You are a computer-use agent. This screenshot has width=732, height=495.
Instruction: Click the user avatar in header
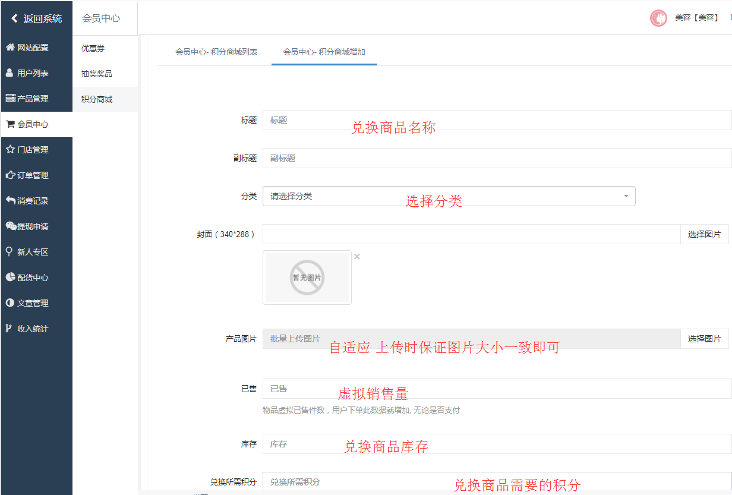658,18
